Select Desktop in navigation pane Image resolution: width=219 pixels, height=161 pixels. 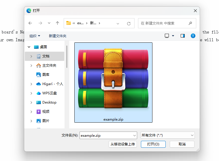(x=49, y=102)
